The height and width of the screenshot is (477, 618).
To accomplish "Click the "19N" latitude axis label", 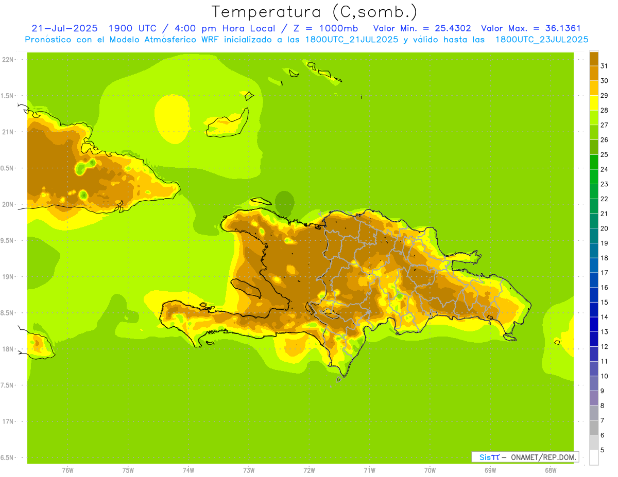I will [8, 276].
